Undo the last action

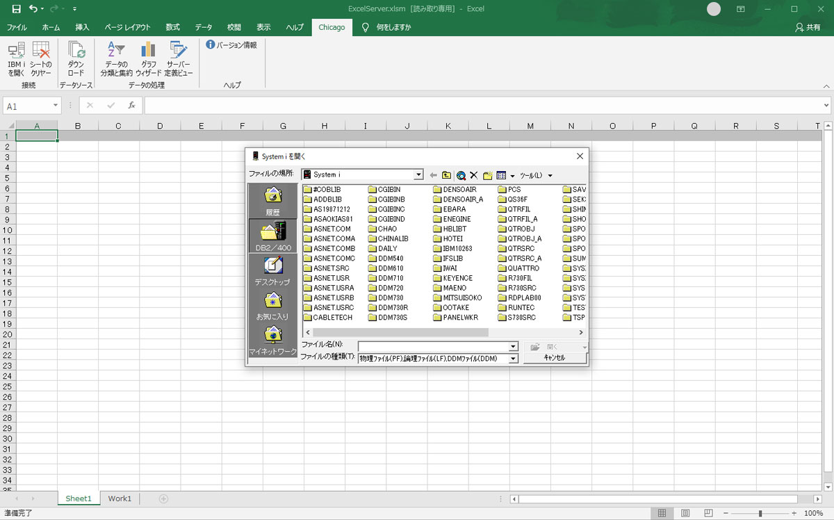33,9
